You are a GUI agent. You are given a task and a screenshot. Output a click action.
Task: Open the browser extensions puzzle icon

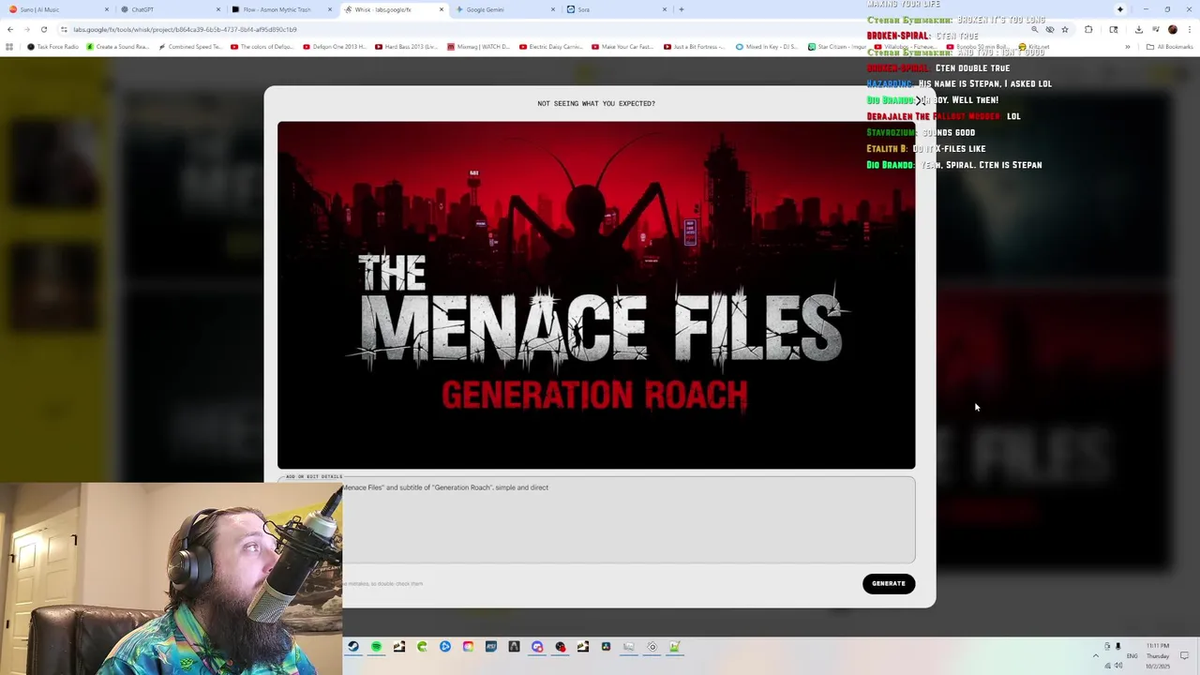point(1088,29)
